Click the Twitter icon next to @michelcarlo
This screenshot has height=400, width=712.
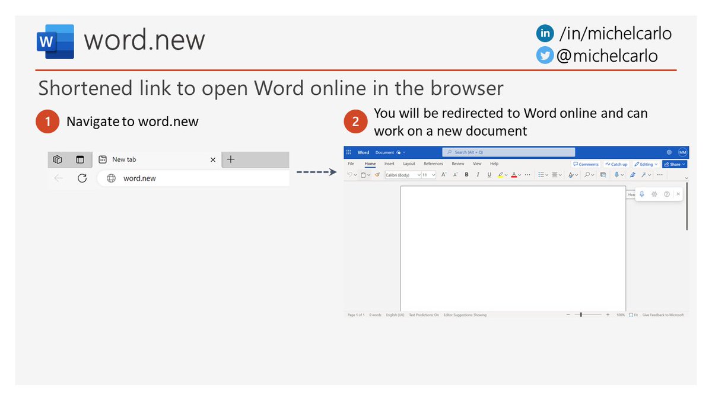coord(545,55)
